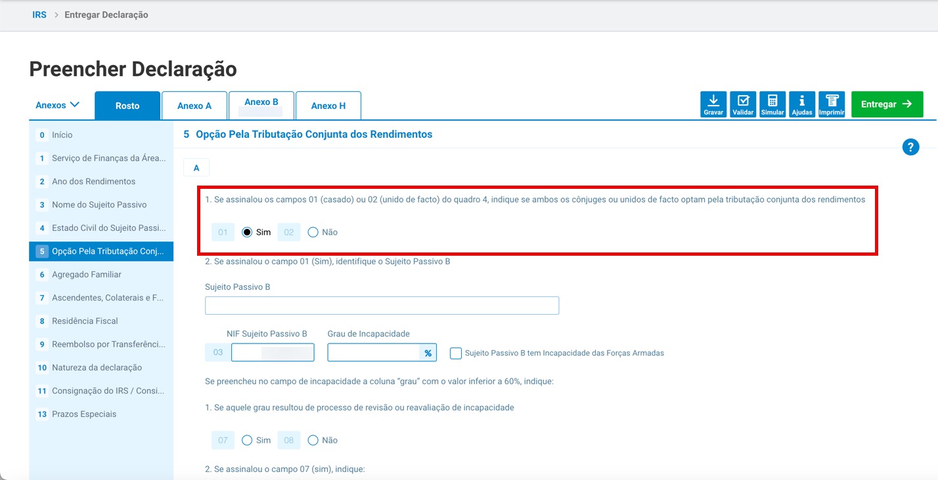Image resolution: width=938 pixels, height=480 pixels.
Task: Switch to the Anexo A tab
Action: (x=194, y=106)
